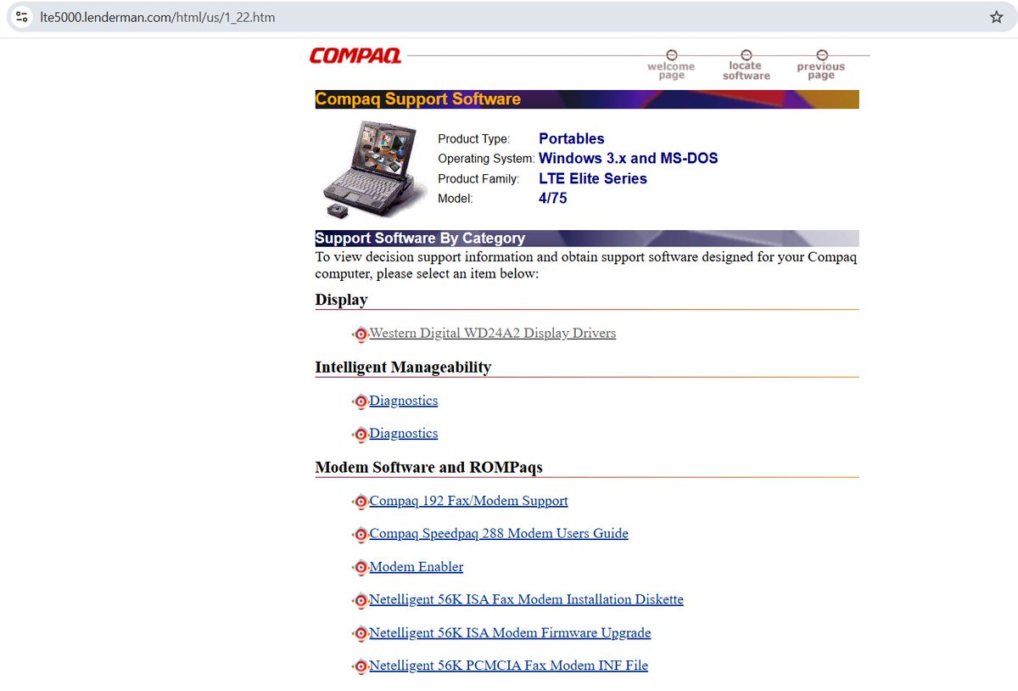This screenshot has width=1018, height=691.
Task: Click the Product Family label
Action: (x=478, y=179)
